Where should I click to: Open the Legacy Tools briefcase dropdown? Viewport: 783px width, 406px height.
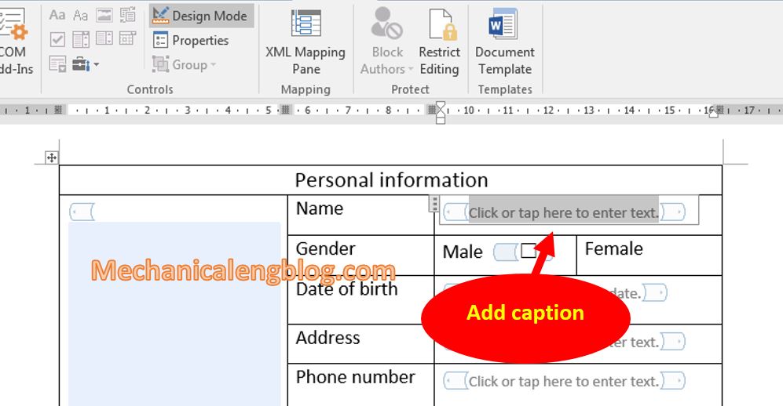(86, 63)
